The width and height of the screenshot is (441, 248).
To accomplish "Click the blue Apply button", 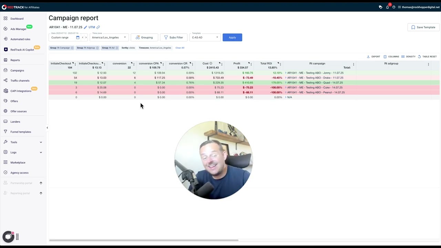I will (x=232, y=37).
